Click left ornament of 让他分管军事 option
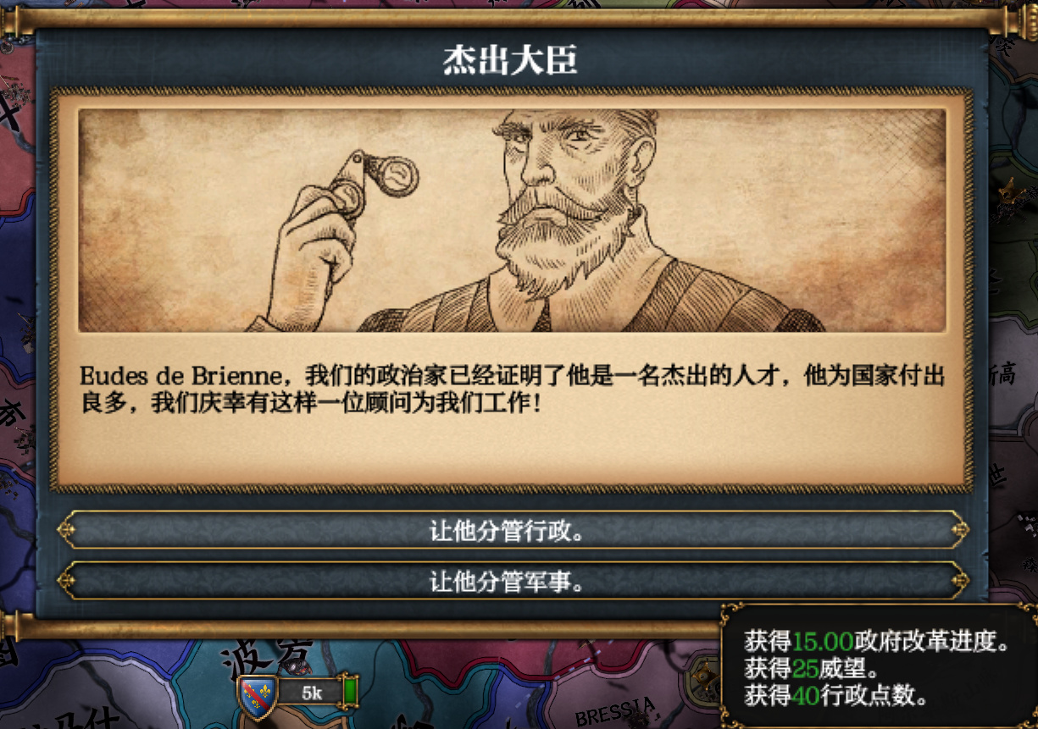1038x729 pixels. [66, 581]
